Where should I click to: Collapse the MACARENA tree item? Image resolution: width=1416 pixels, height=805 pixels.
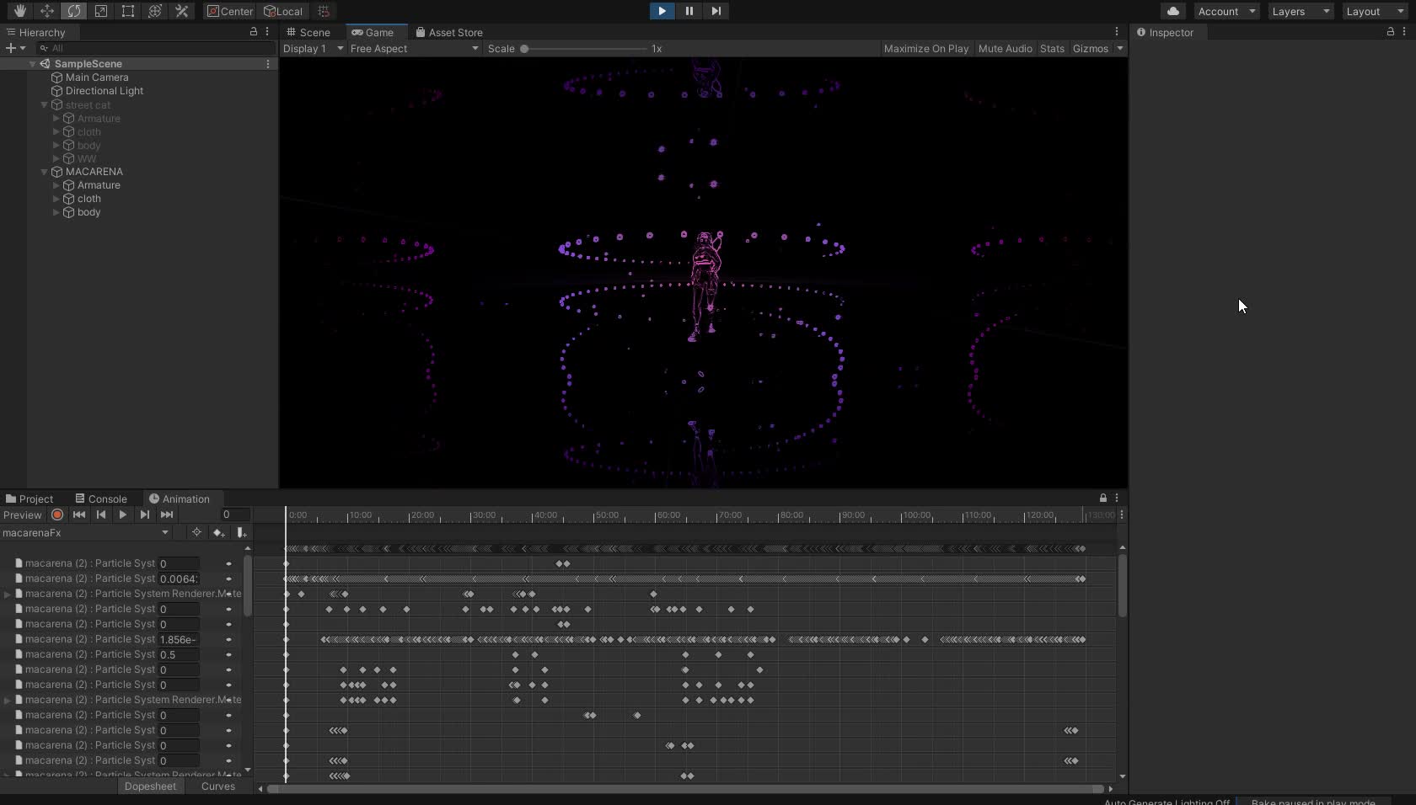click(x=45, y=172)
